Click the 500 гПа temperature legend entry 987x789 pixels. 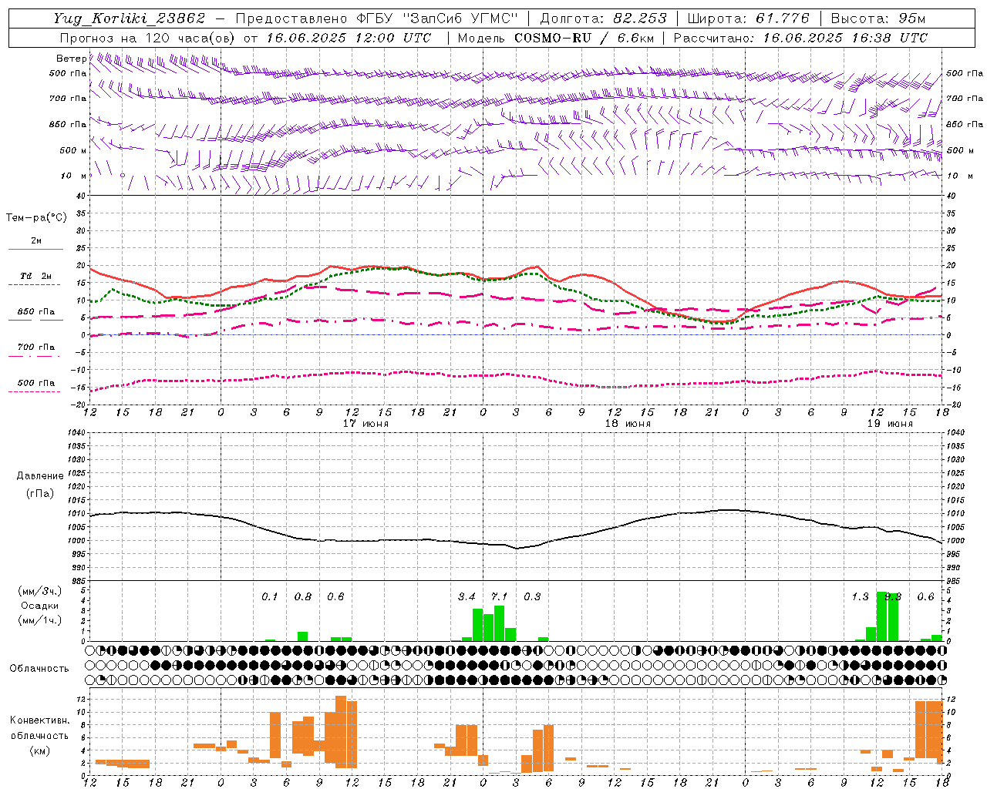pyautogui.click(x=36, y=383)
